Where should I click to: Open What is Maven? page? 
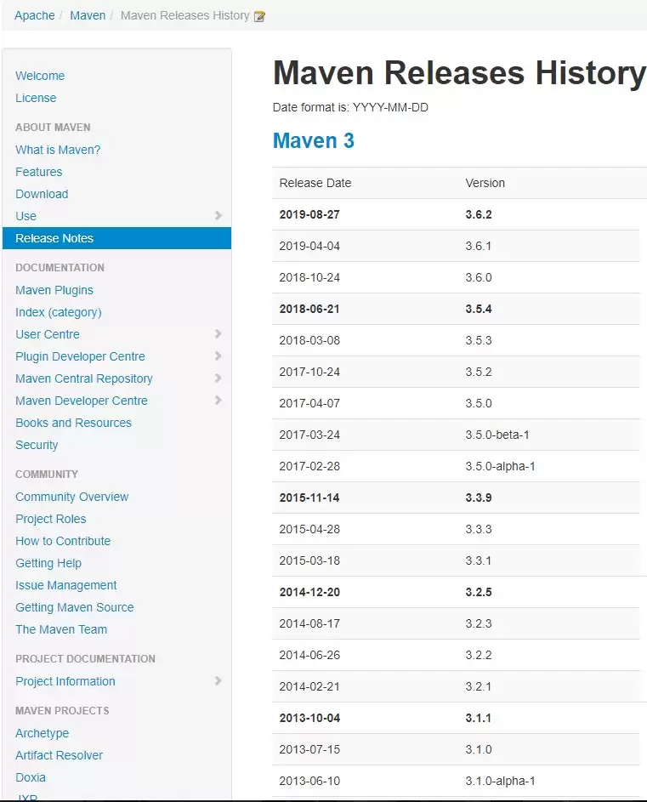[58, 150]
